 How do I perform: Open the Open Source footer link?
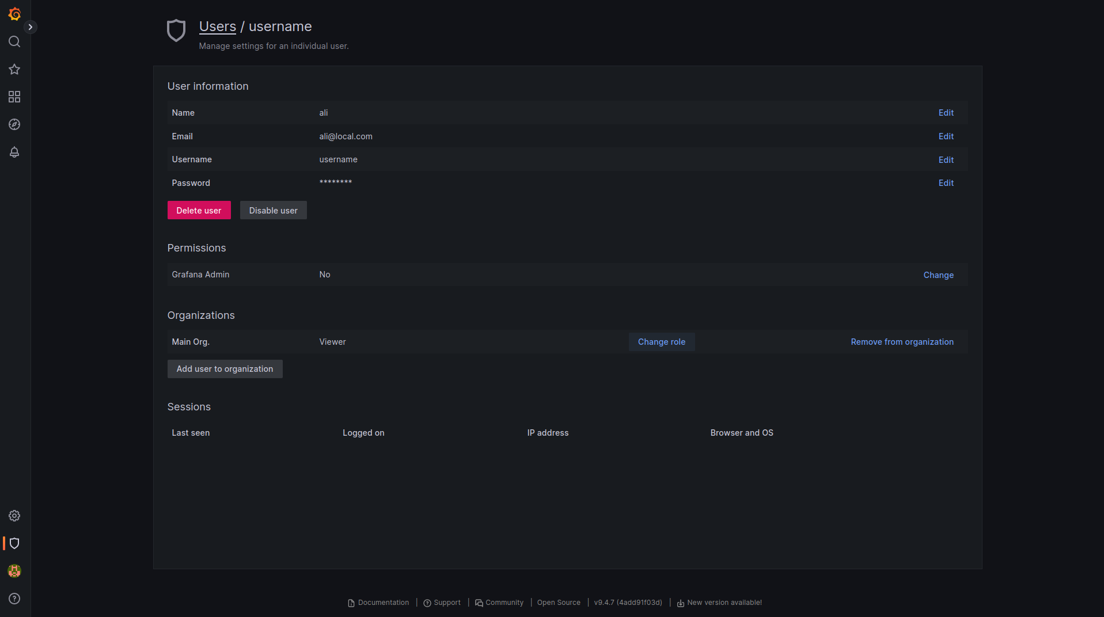(x=559, y=603)
